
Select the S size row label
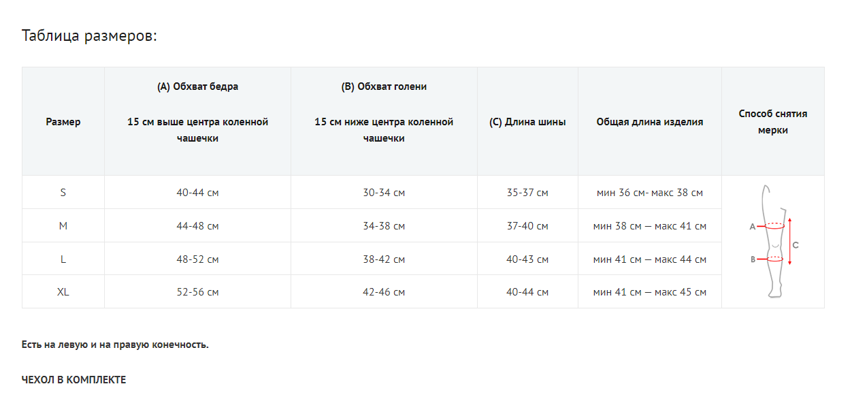pyautogui.click(x=63, y=193)
